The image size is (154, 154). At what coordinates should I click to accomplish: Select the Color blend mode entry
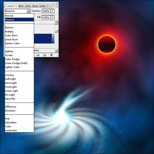(x=19, y=126)
